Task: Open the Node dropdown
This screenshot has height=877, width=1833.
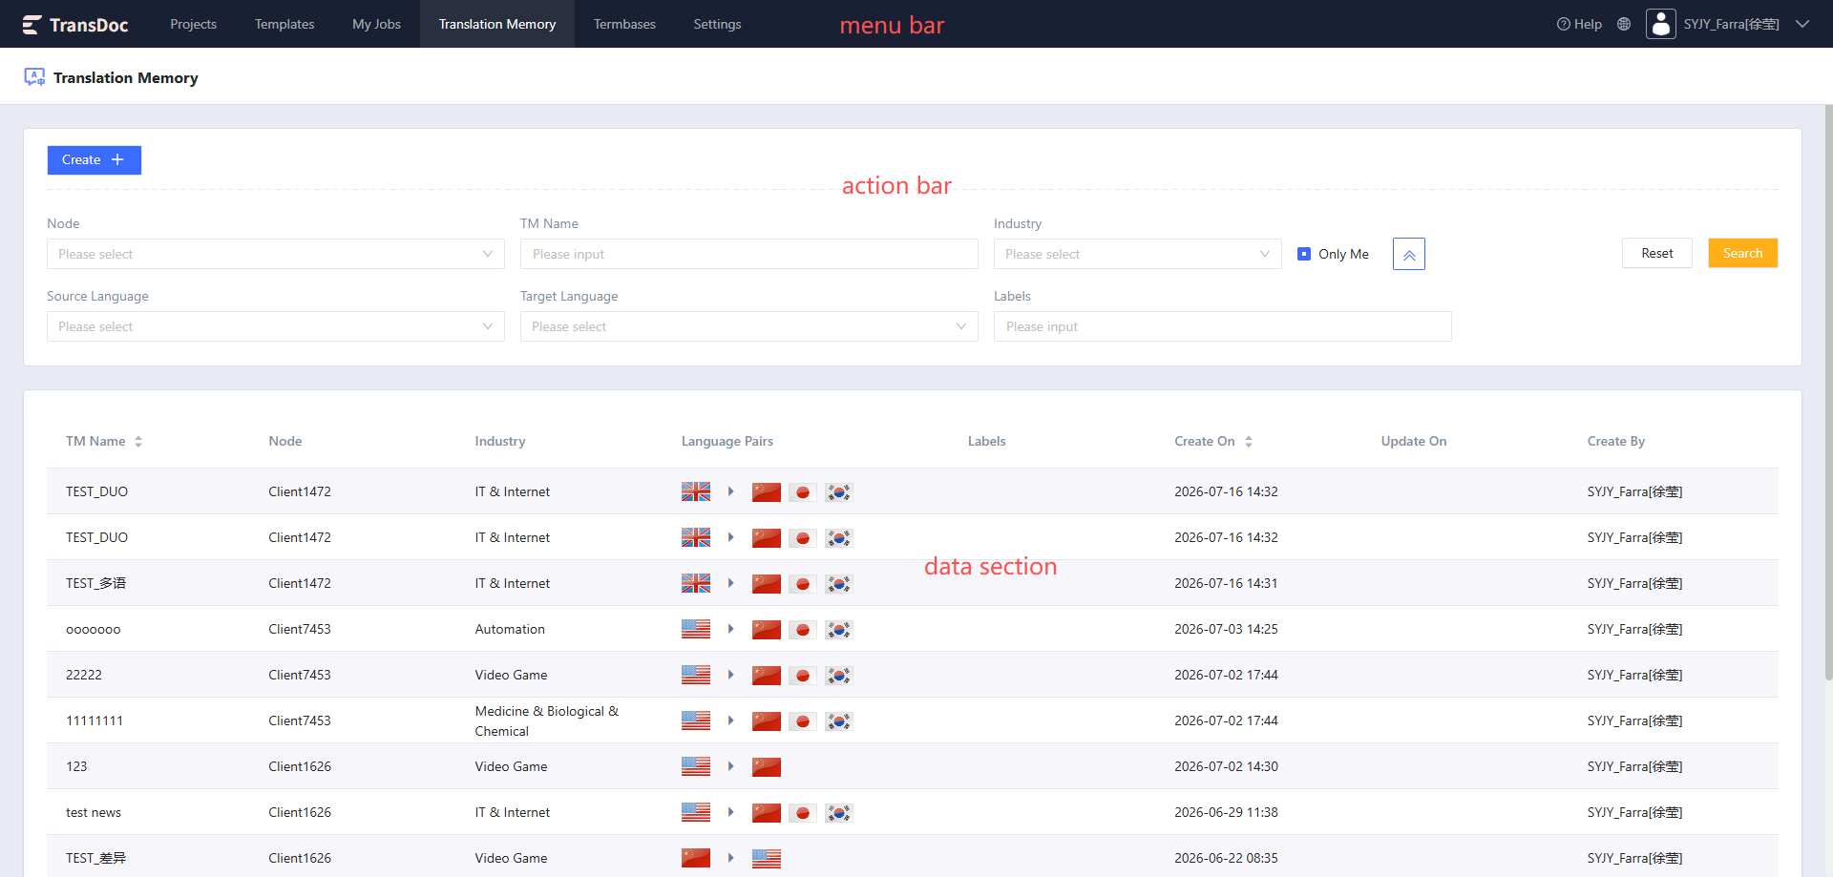Action: 276,254
